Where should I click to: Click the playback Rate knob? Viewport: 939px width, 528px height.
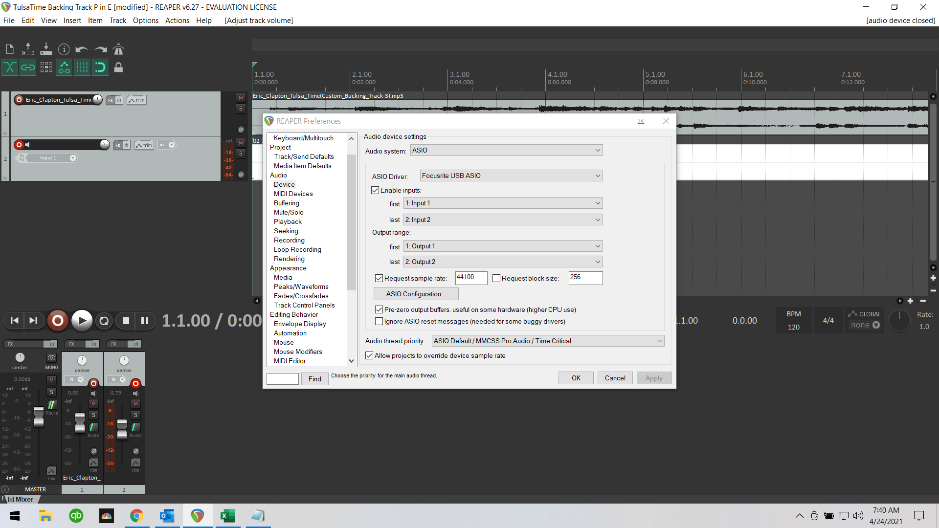pos(899,321)
